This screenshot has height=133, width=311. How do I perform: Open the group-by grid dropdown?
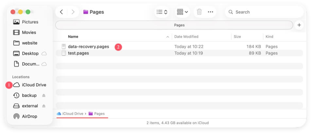click(x=182, y=12)
